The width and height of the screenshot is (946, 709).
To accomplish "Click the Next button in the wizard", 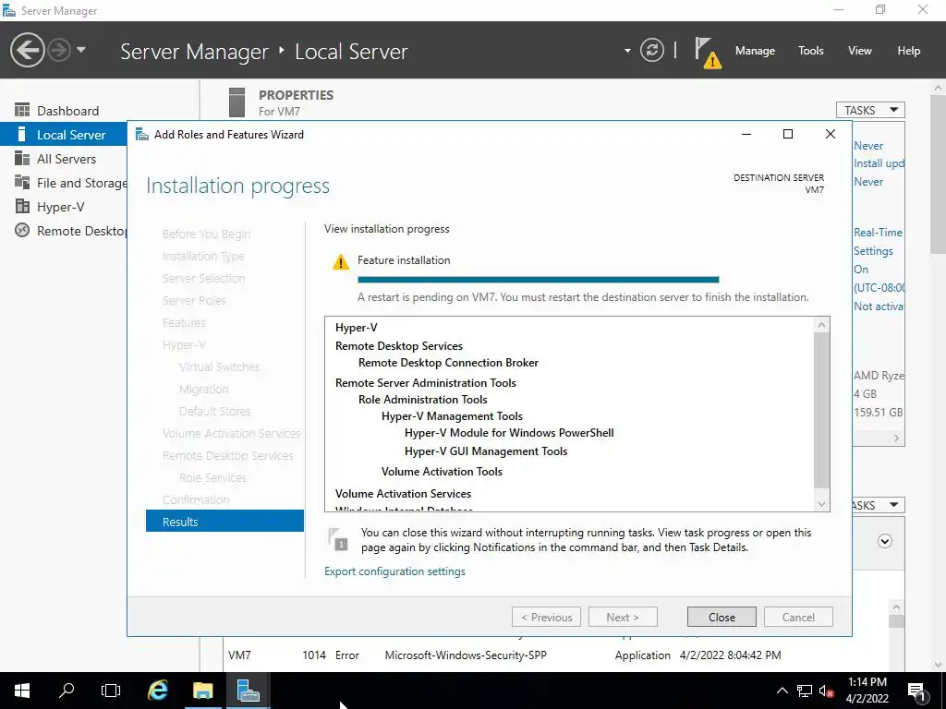I will (623, 617).
